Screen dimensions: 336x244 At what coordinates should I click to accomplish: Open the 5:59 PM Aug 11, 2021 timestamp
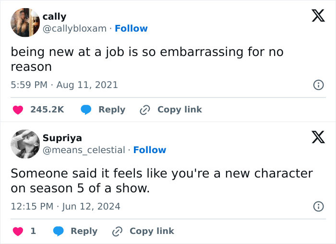[64, 85]
